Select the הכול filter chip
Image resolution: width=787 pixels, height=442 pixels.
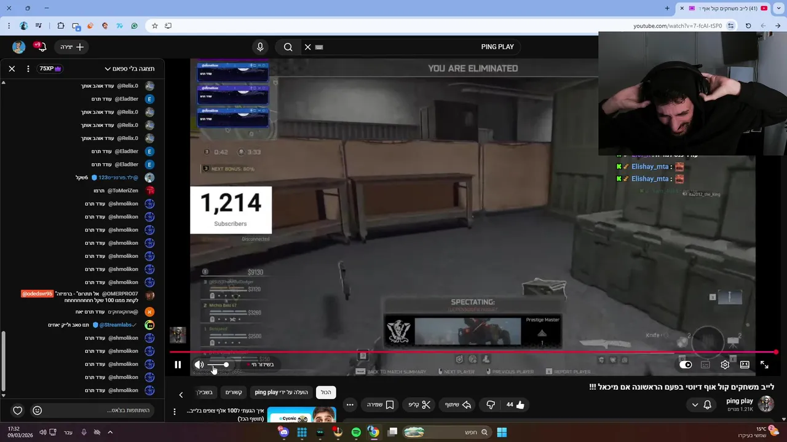pyautogui.click(x=326, y=392)
